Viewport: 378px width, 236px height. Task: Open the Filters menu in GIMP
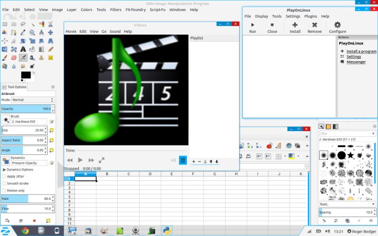(116, 9)
